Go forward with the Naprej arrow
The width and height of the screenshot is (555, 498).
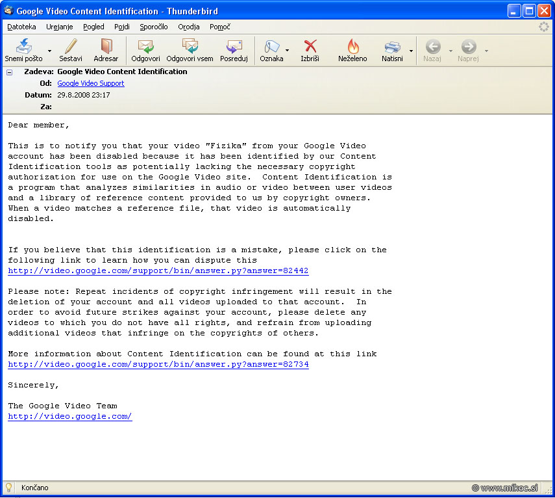[x=469, y=46]
